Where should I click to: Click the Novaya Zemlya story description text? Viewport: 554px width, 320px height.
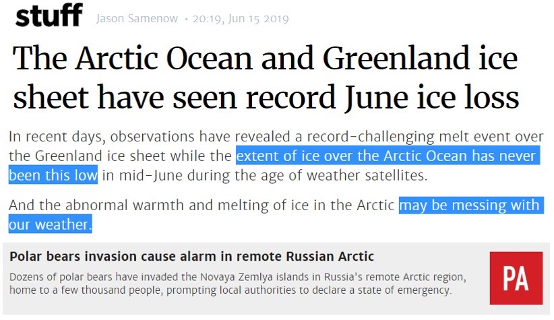pos(237,283)
